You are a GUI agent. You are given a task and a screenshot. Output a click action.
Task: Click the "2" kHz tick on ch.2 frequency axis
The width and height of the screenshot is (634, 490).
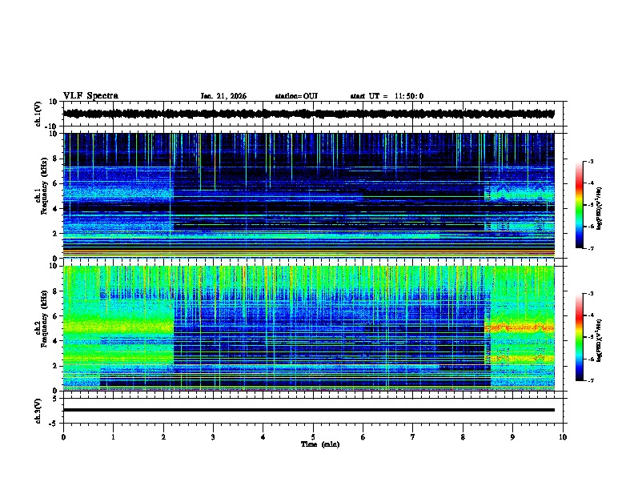click(x=56, y=366)
